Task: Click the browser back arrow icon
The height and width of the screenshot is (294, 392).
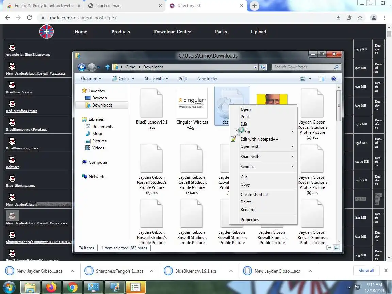Action: pyautogui.click(x=7, y=18)
